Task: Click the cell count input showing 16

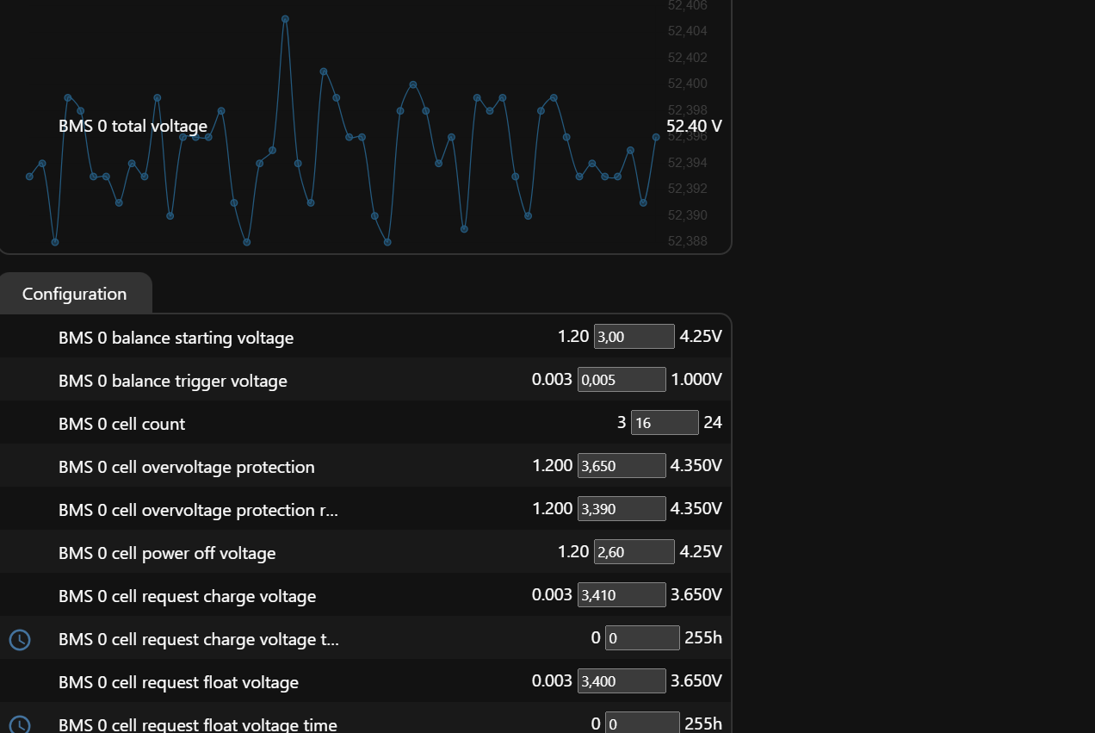Action: (x=665, y=423)
